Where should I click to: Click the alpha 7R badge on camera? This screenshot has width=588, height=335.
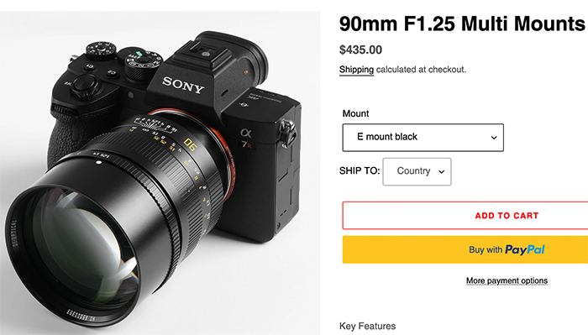pyautogui.click(x=246, y=139)
